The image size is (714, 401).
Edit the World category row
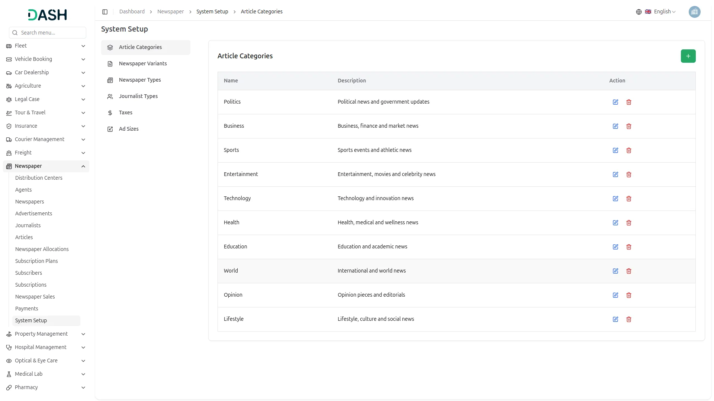coord(615,271)
